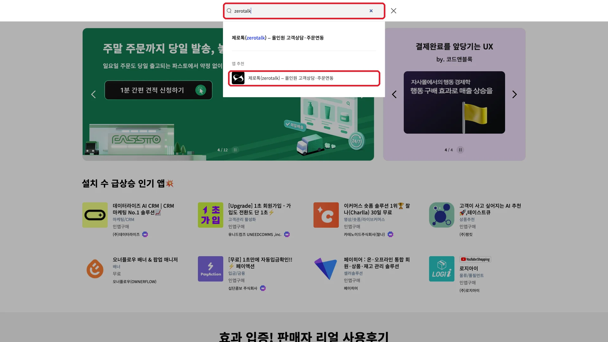Viewport: 608px width, 342px height.
Task: Open the 페이액션 자동입금확인 app title
Action: (x=260, y=263)
